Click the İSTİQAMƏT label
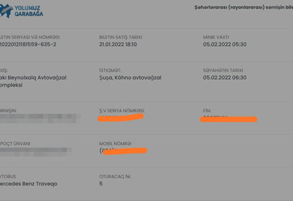The height and width of the screenshot is (201, 293). [110, 71]
